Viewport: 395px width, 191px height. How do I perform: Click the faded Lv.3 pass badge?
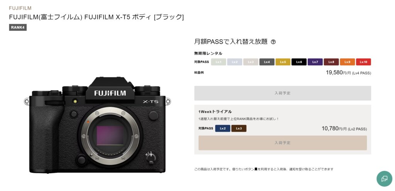[251, 62]
